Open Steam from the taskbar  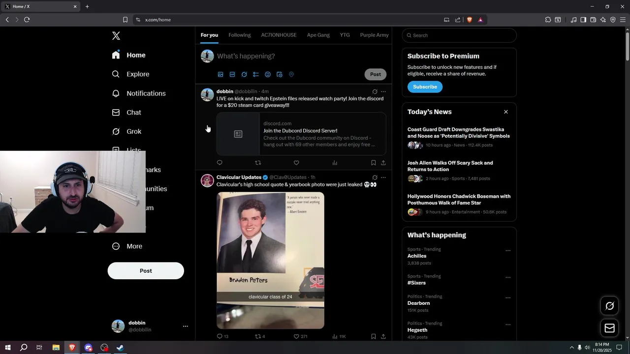[x=120, y=348]
